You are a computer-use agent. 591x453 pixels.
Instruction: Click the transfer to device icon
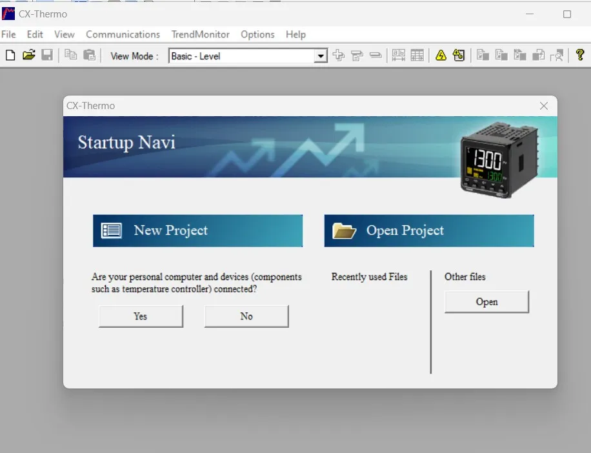coord(483,55)
